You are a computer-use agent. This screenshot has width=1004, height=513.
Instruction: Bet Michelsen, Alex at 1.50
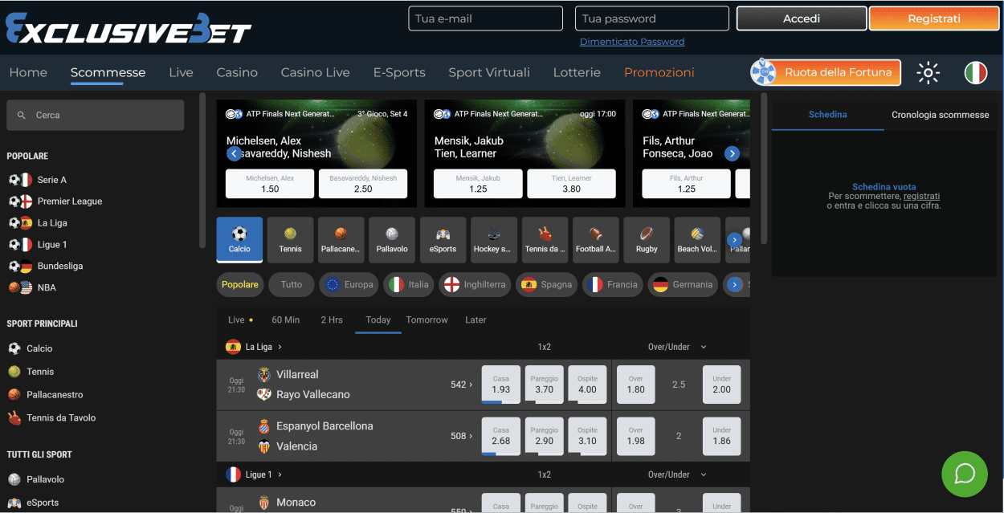270,184
